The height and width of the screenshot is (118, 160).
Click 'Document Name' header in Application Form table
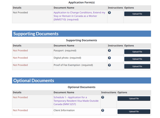(x=64, y=8)
